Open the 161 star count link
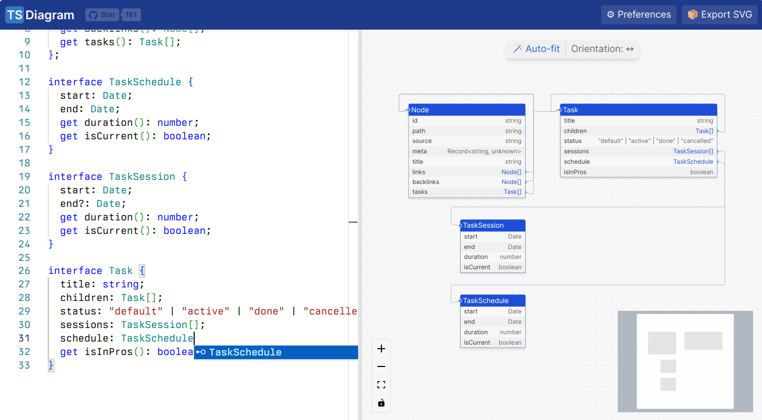This screenshot has width=762, height=420. tap(132, 15)
